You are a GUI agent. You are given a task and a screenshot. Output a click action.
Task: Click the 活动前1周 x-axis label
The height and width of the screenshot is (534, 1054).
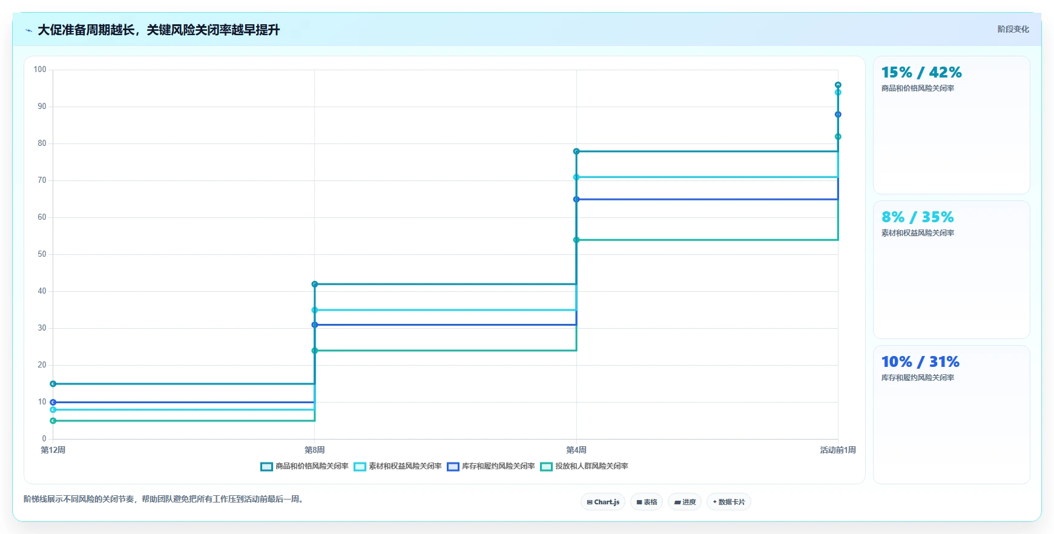coord(838,450)
